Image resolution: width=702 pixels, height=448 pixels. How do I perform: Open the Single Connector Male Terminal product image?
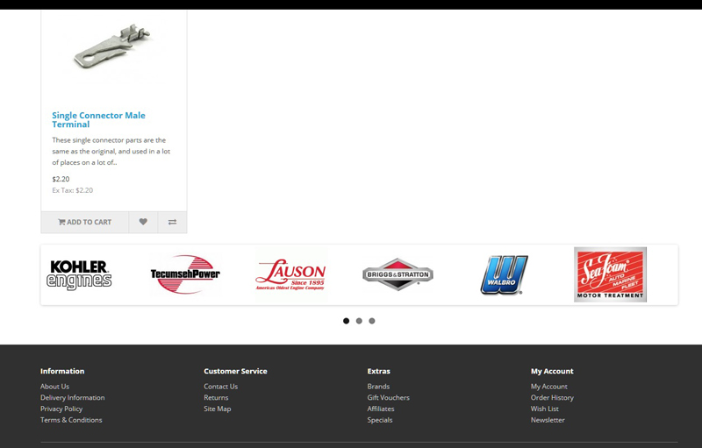[113, 49]
